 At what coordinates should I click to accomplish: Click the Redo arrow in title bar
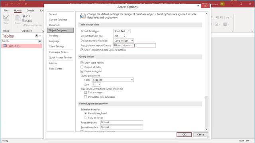click(x=19, y=4)
